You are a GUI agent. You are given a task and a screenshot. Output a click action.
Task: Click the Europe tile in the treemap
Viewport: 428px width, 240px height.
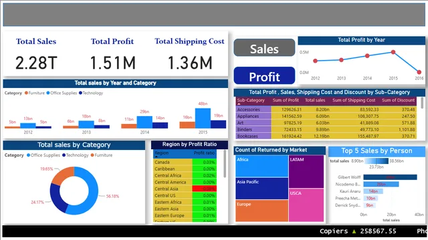[x=261, y=211]
